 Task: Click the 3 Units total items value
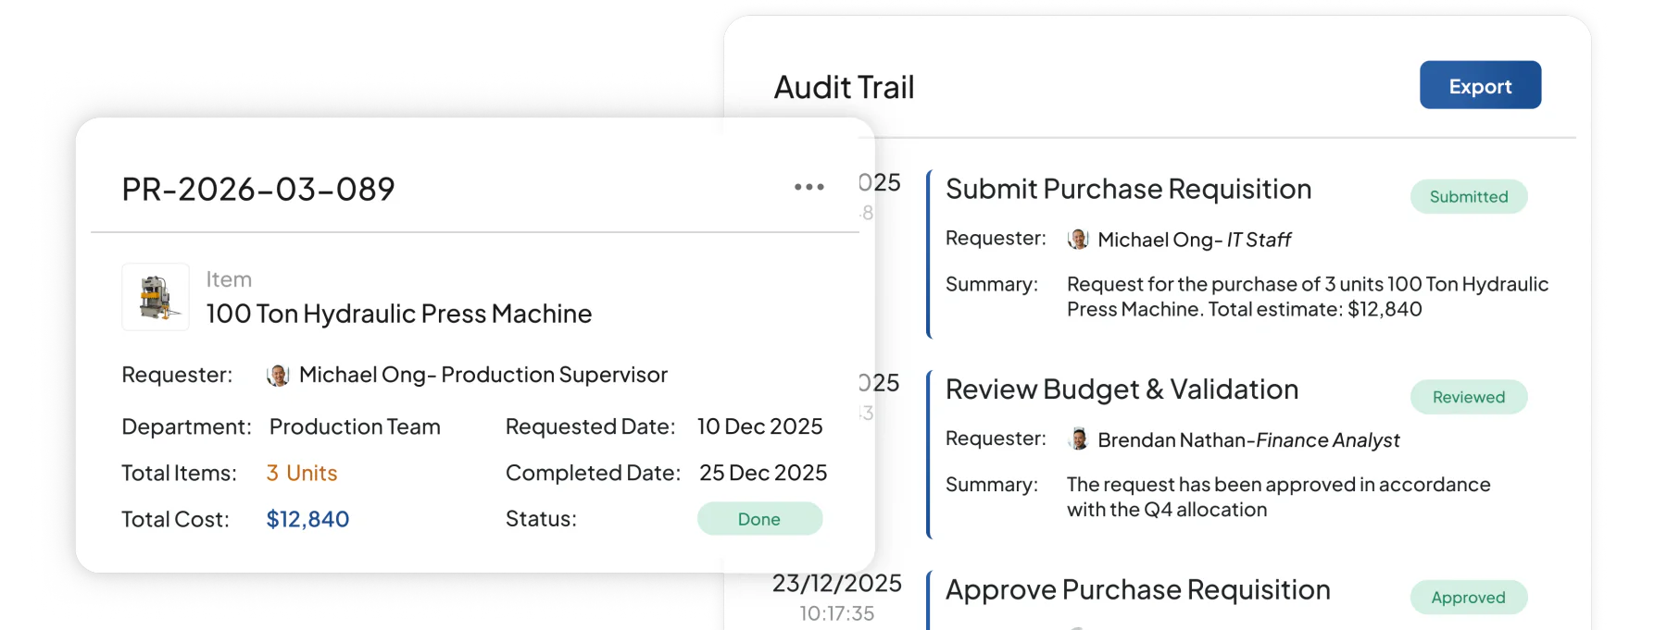click(x=302, y=473)
